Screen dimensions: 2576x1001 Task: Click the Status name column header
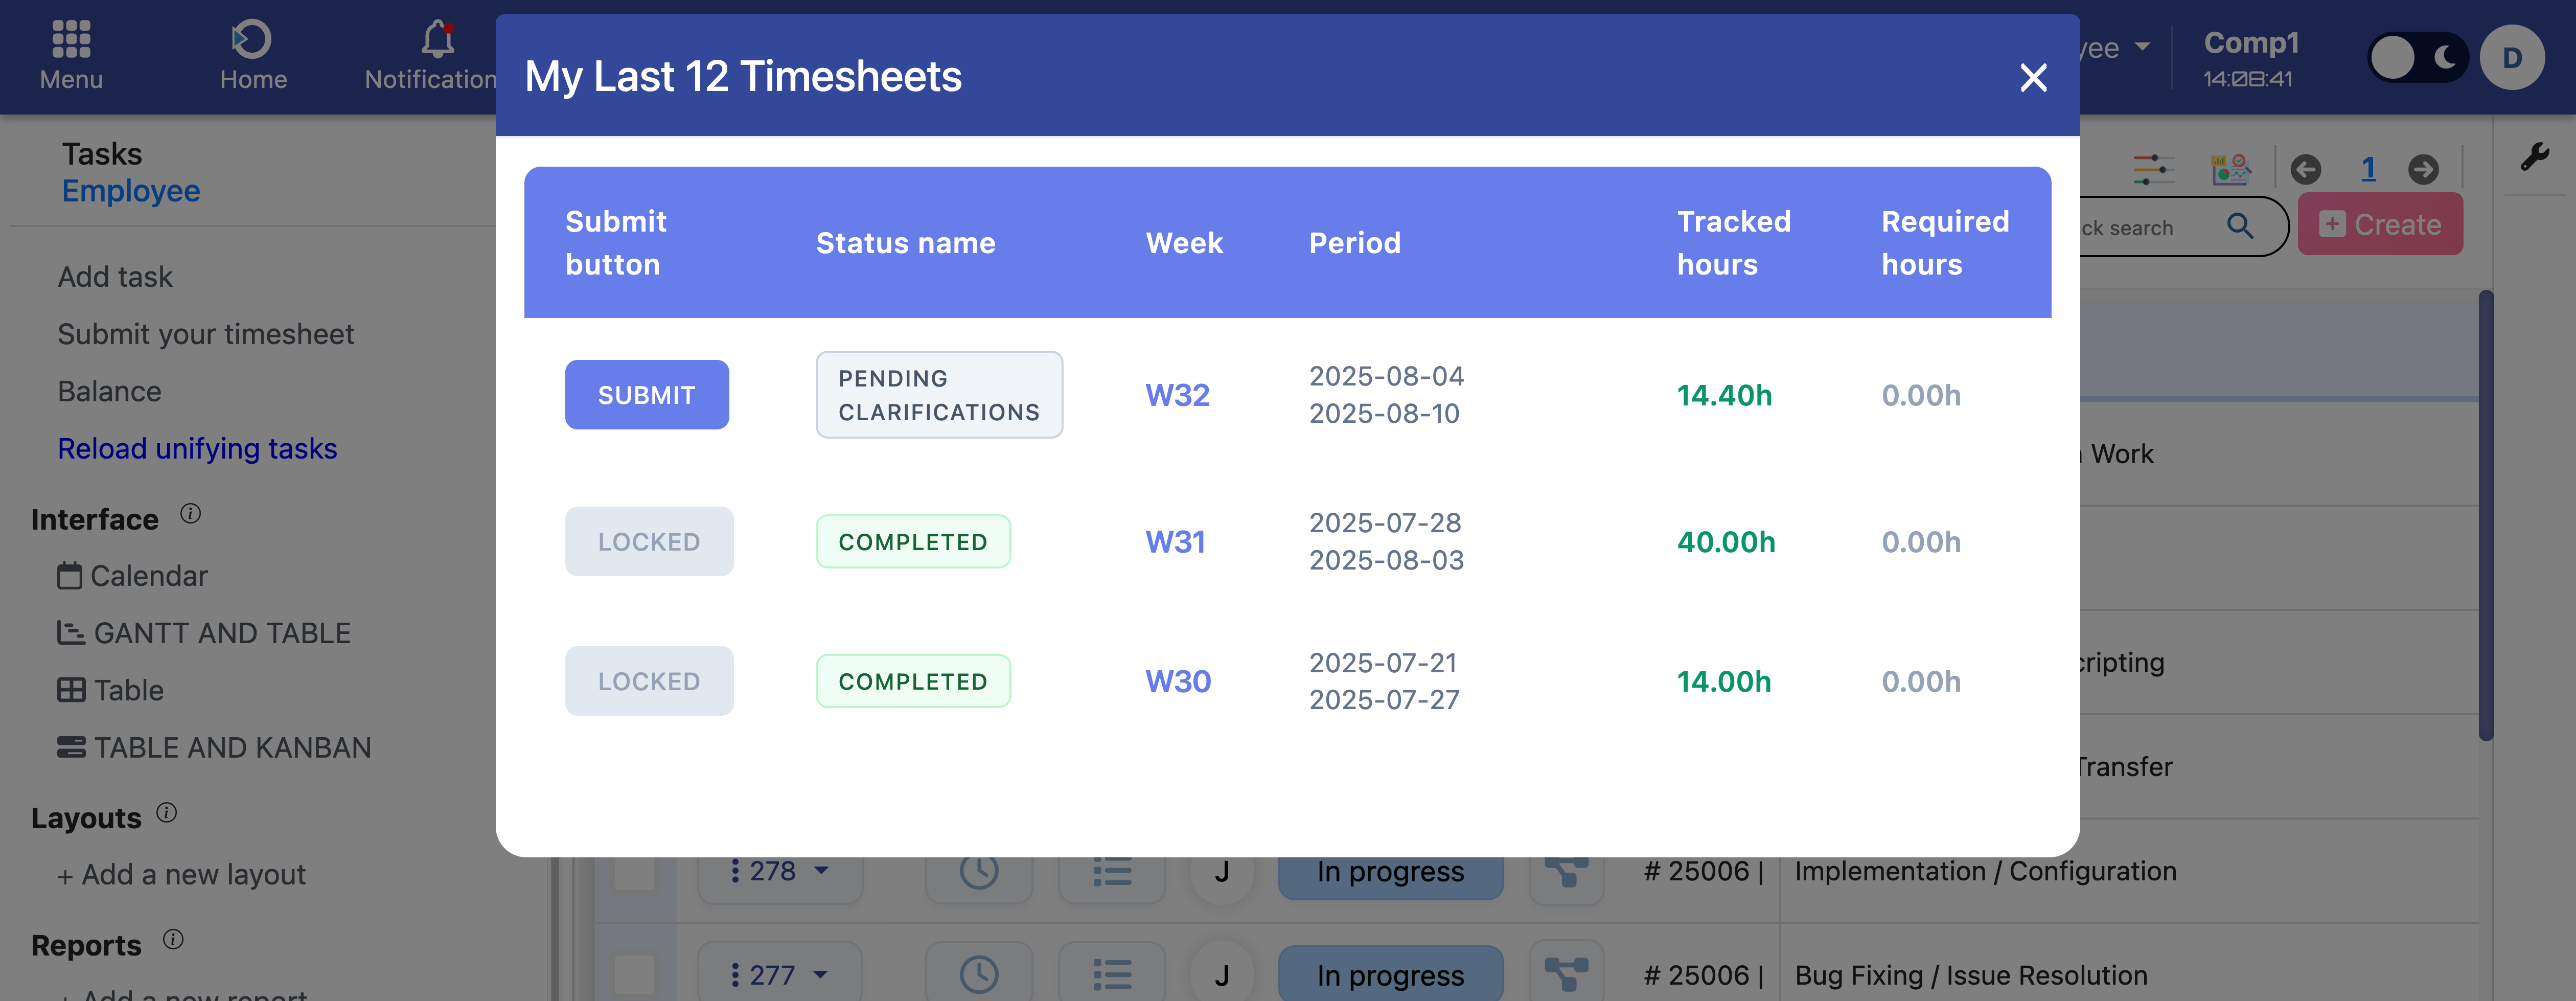tap(905, 243)
